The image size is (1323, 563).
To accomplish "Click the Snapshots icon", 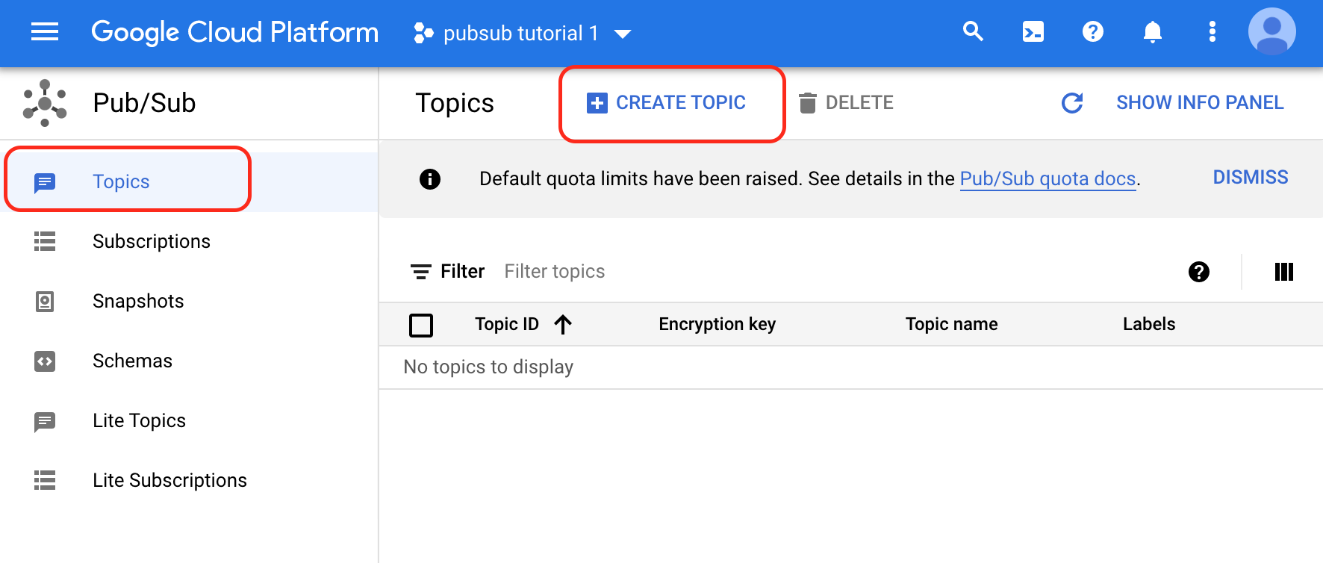I will pos(45,301).
